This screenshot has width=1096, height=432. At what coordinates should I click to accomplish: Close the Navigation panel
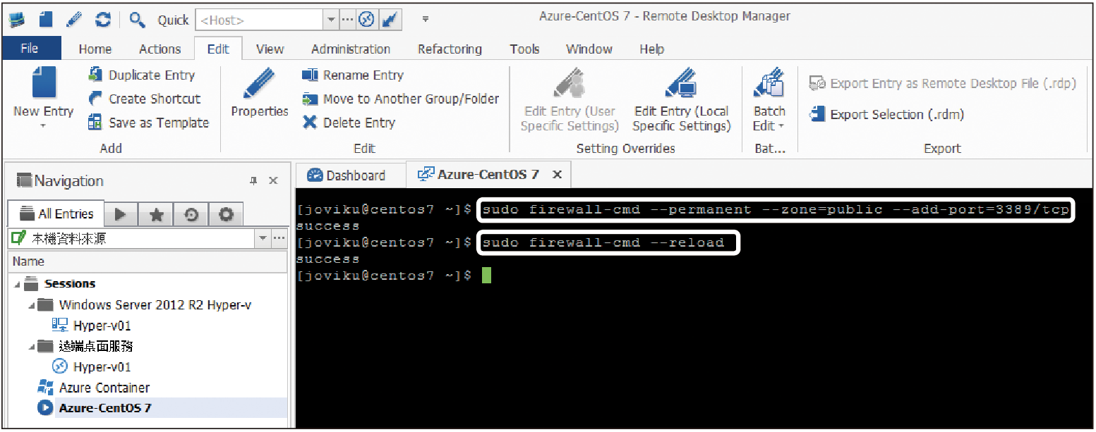pos(274,181)
